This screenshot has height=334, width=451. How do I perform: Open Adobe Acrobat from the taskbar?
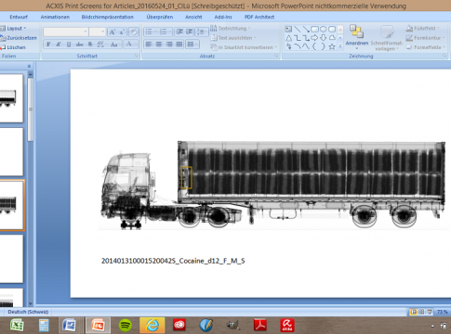[260, 326]
